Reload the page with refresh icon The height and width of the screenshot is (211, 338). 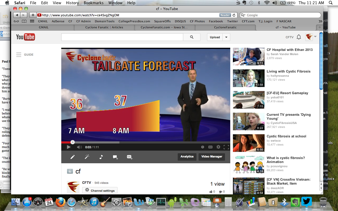(234, 15)
